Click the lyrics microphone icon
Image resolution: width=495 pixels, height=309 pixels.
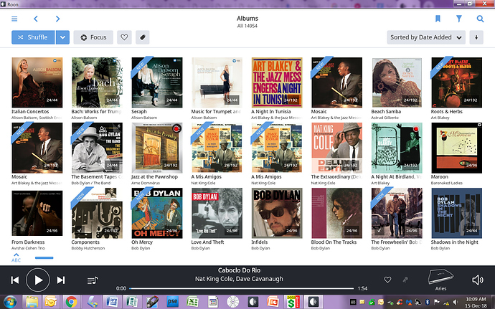(x=405, y=280)
